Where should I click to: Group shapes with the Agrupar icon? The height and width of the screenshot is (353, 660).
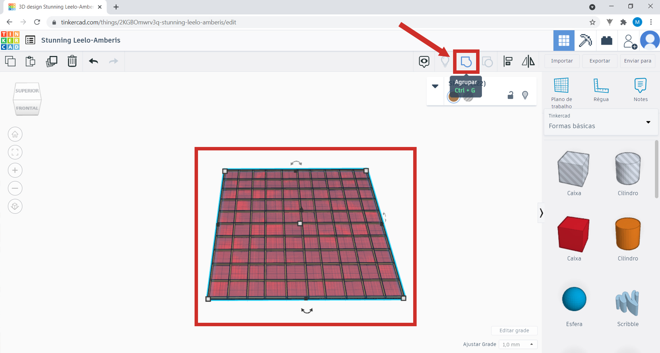[x=466, y=62]
